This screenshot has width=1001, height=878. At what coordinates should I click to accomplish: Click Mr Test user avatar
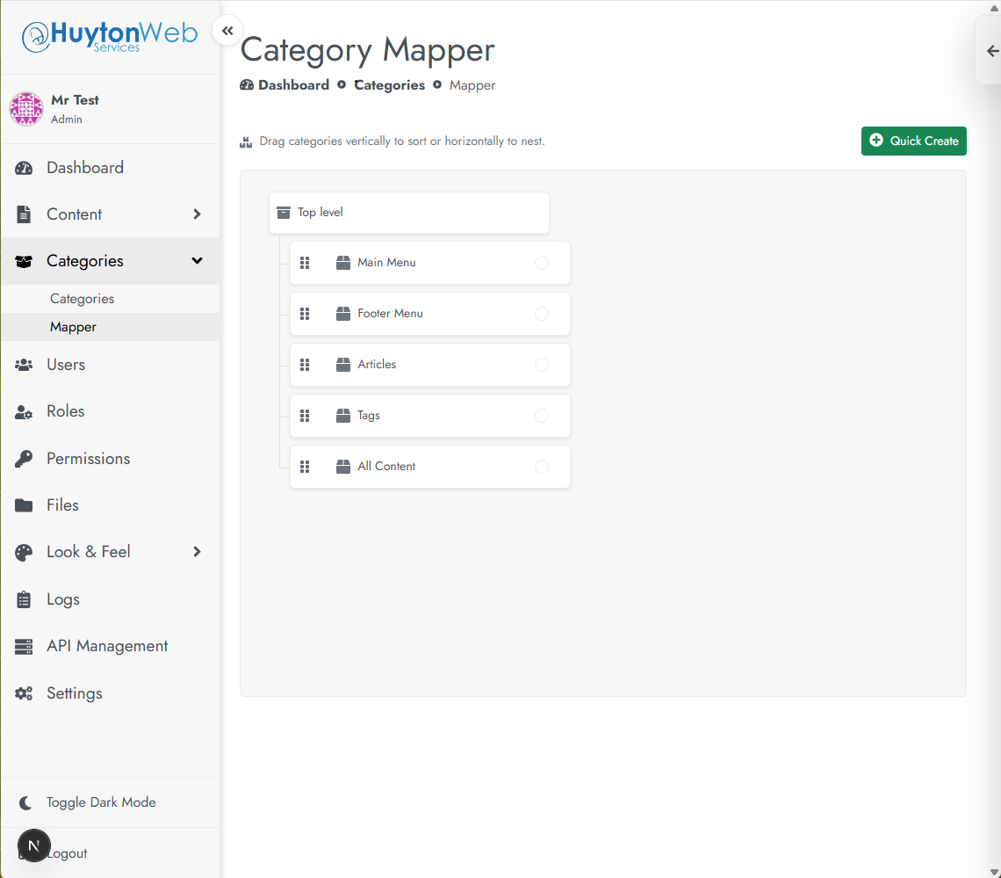click(26, 109)
